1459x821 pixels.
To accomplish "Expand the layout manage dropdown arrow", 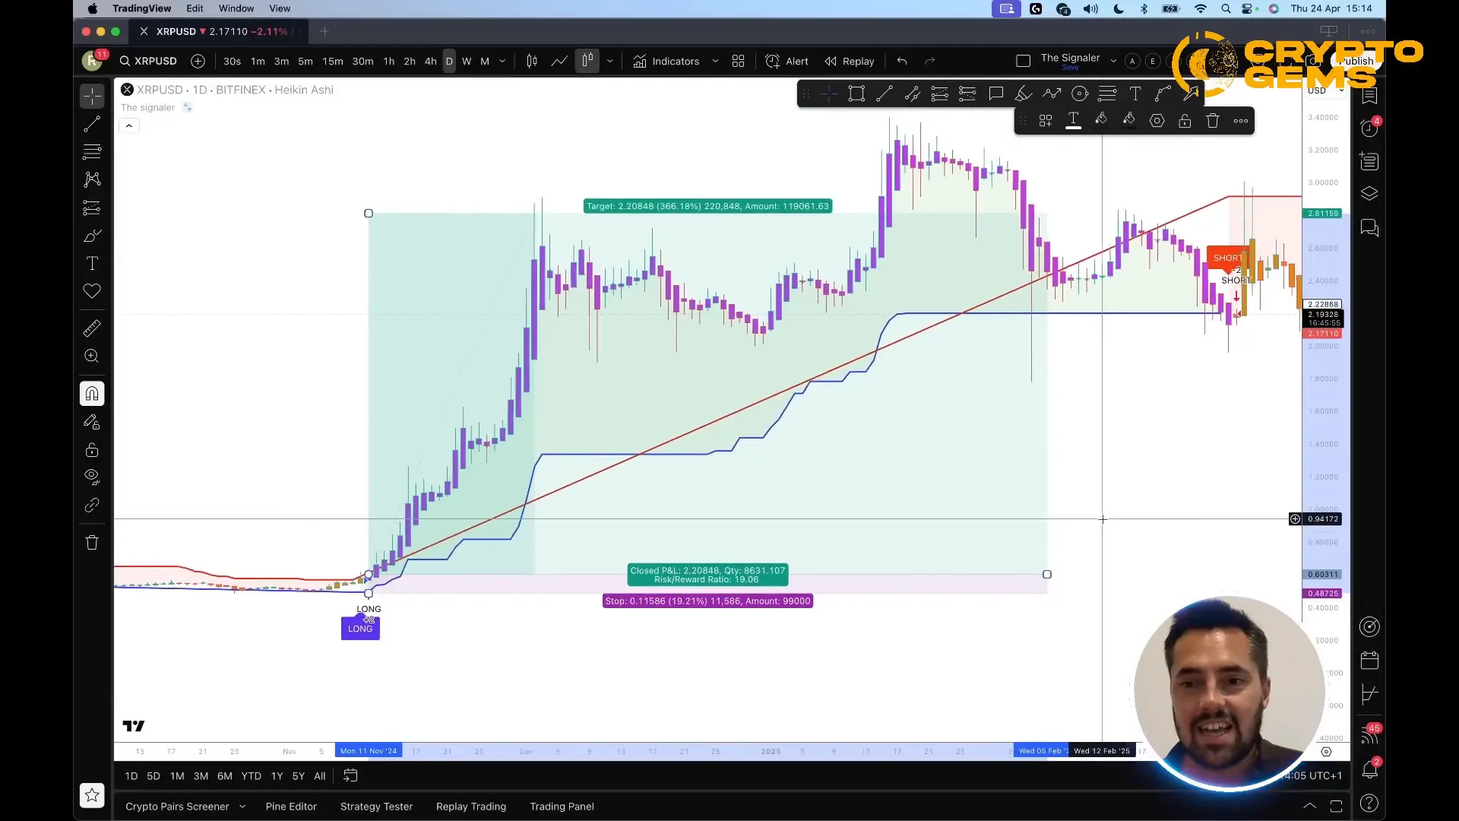I will 1113,61.
